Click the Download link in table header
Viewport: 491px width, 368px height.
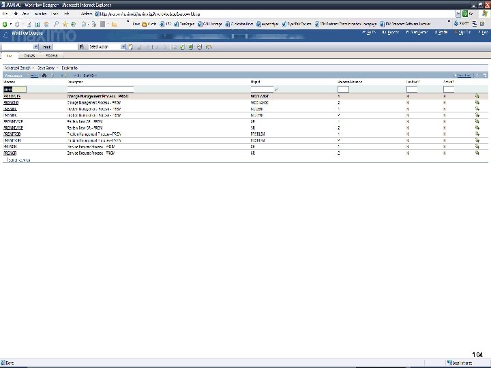pyautogui.click(x=464, y=76)
